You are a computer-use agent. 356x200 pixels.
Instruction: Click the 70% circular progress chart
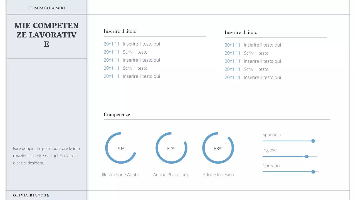[x=121, y=148]
